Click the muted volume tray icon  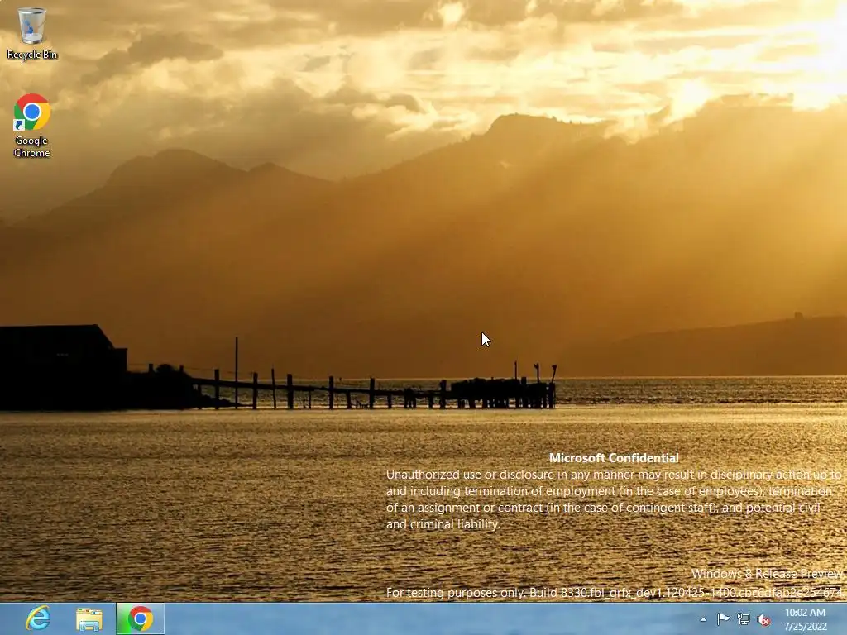763,620
